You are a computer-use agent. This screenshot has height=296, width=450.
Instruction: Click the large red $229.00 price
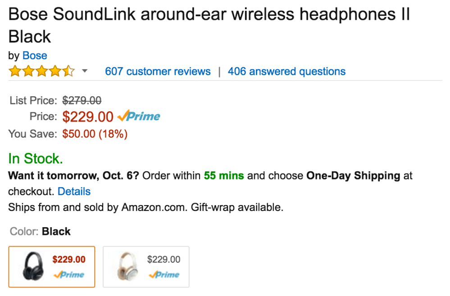point(88,117)
